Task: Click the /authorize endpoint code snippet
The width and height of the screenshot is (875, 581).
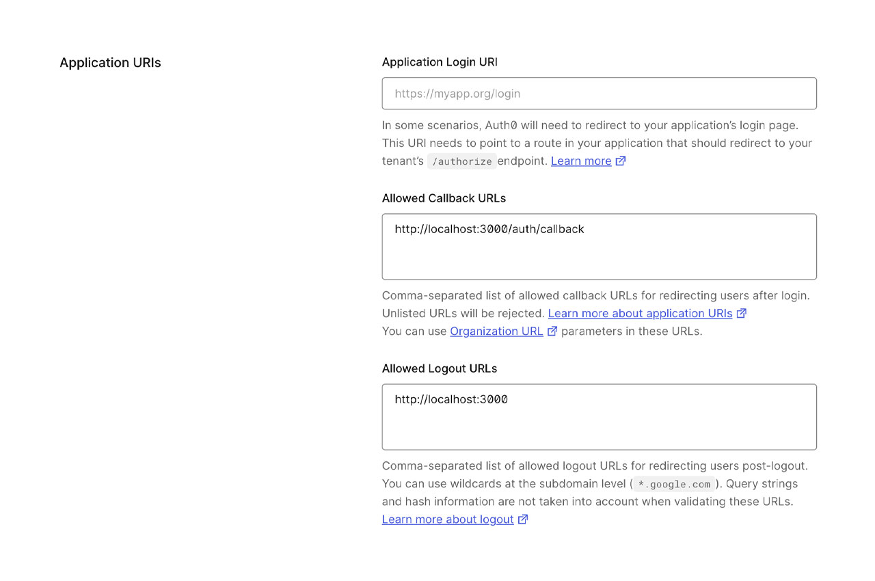Action: coord(461,161)
